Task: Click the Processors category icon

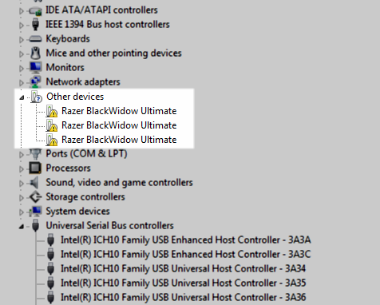Action: pyautogui.click(x=35, y=168)
